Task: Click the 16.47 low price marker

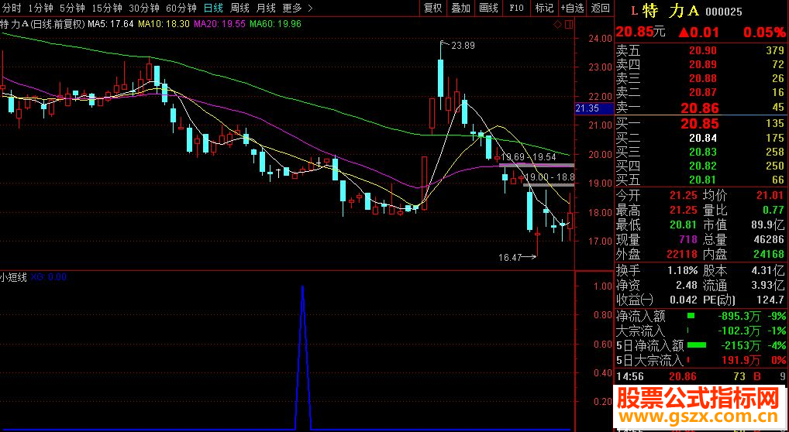Action: [510, 258]
